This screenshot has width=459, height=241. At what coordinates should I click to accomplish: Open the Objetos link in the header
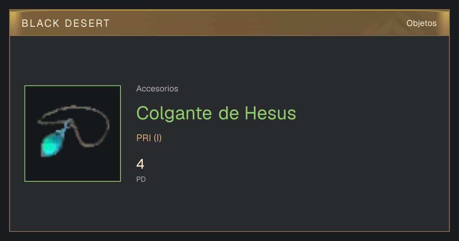[x=422, y=23]
